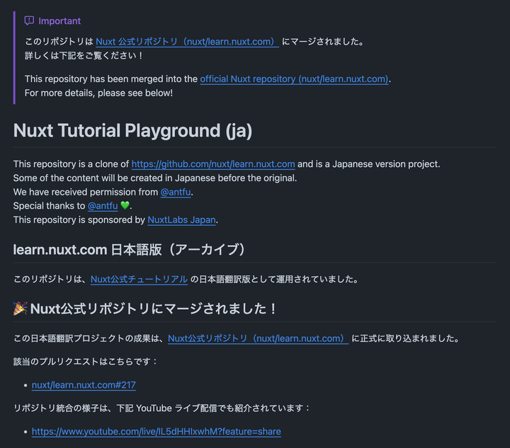Open the NuxtLabs Japan sponsor link

(181, 220)
